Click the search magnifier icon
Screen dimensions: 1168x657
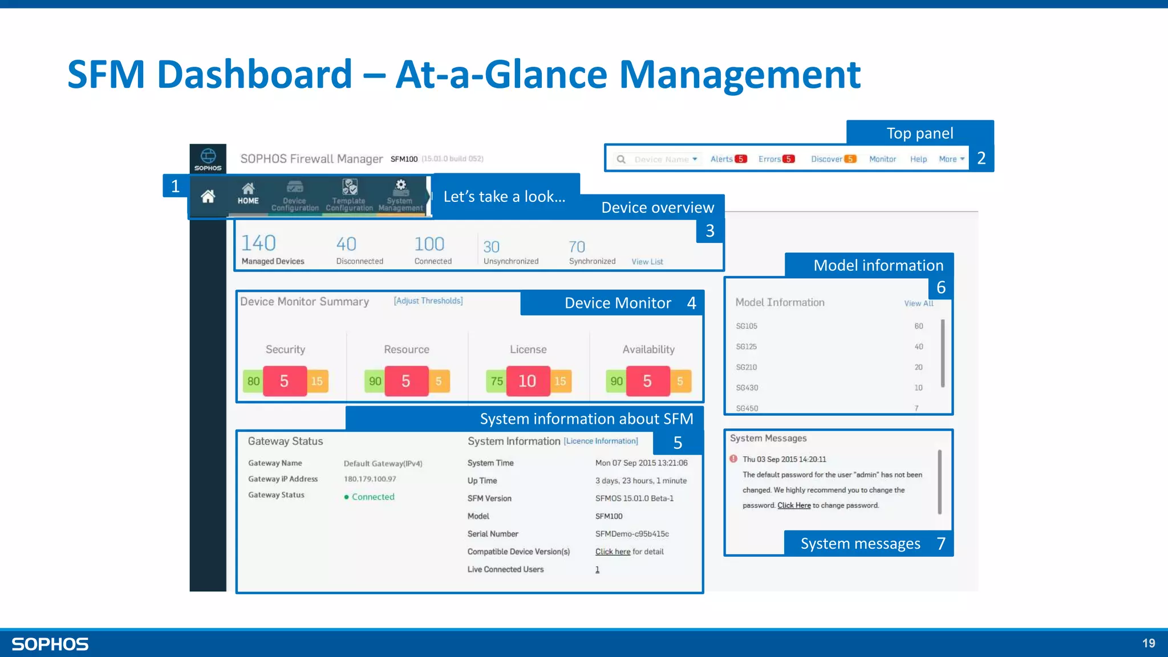coord(621,159)
